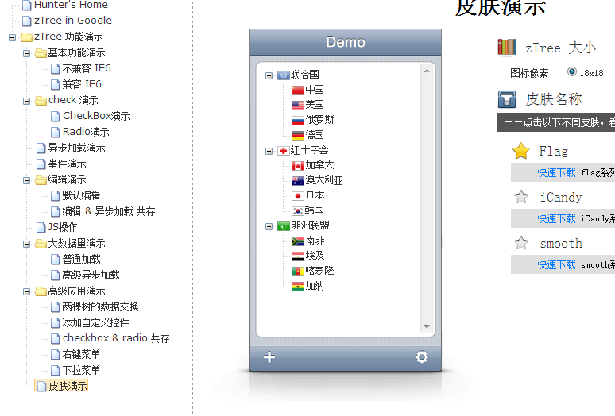Open the CheckBox演示 demo
The width and height of the screenshot is (615, 416).
click(96, 116)
